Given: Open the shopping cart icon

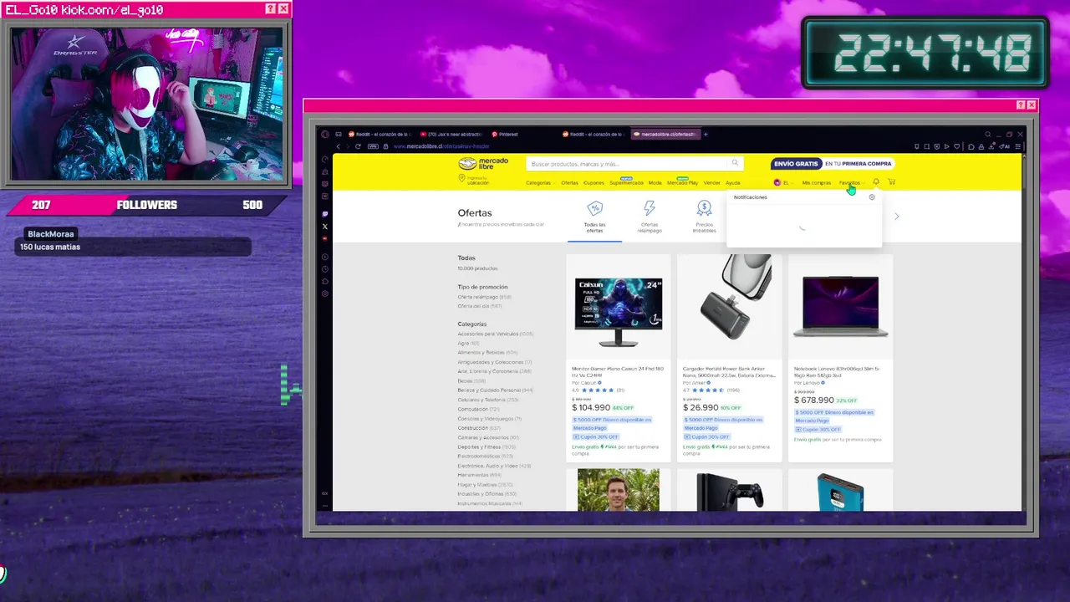Looking at the screenshot, I should point(891,182).
